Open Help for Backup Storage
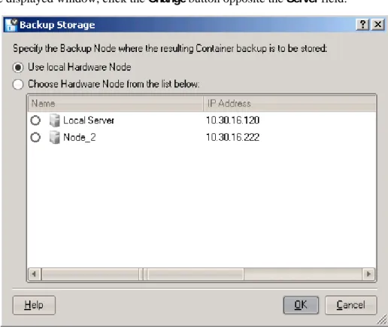The width and height of the screenshot is (388, 327). click(34, 305)
